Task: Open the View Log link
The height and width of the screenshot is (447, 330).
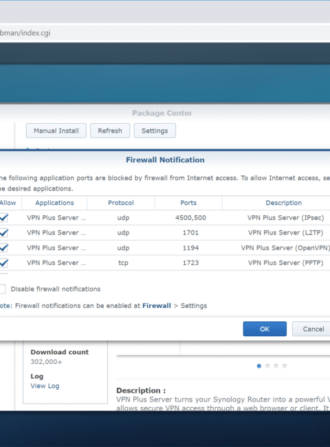Action: tap(45, 386)
